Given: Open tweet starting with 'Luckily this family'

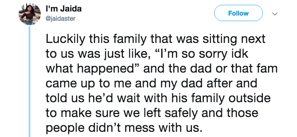Looking at the screenshot, I should pos(161,83).
